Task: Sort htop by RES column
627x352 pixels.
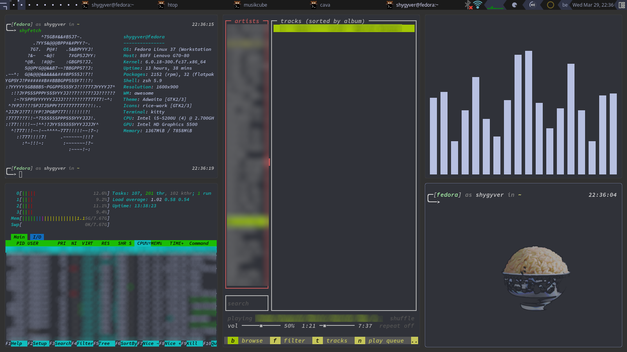Action: (105, 243)
